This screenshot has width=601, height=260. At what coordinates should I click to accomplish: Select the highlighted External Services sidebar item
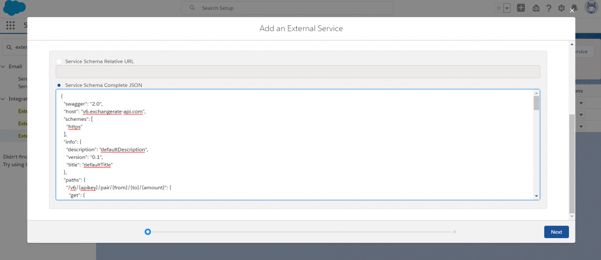coord(23,136)
